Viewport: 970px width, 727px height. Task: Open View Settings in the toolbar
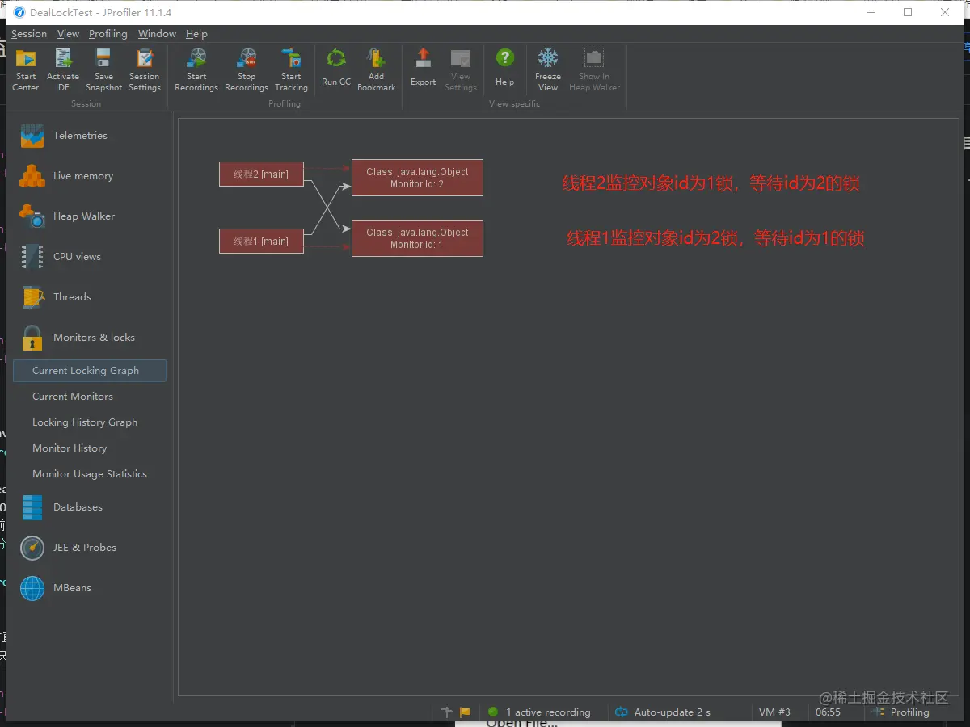point(461,70)
